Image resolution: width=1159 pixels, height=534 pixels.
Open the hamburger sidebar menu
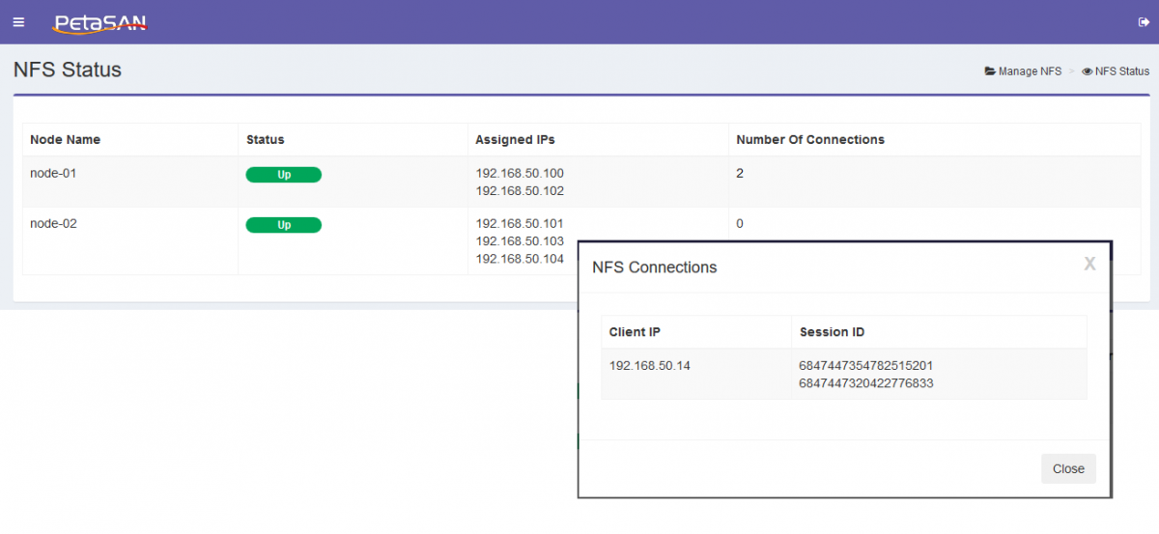(x=18, y=22)
